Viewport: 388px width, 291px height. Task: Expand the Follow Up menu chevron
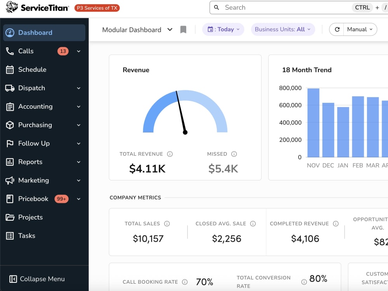79,144
